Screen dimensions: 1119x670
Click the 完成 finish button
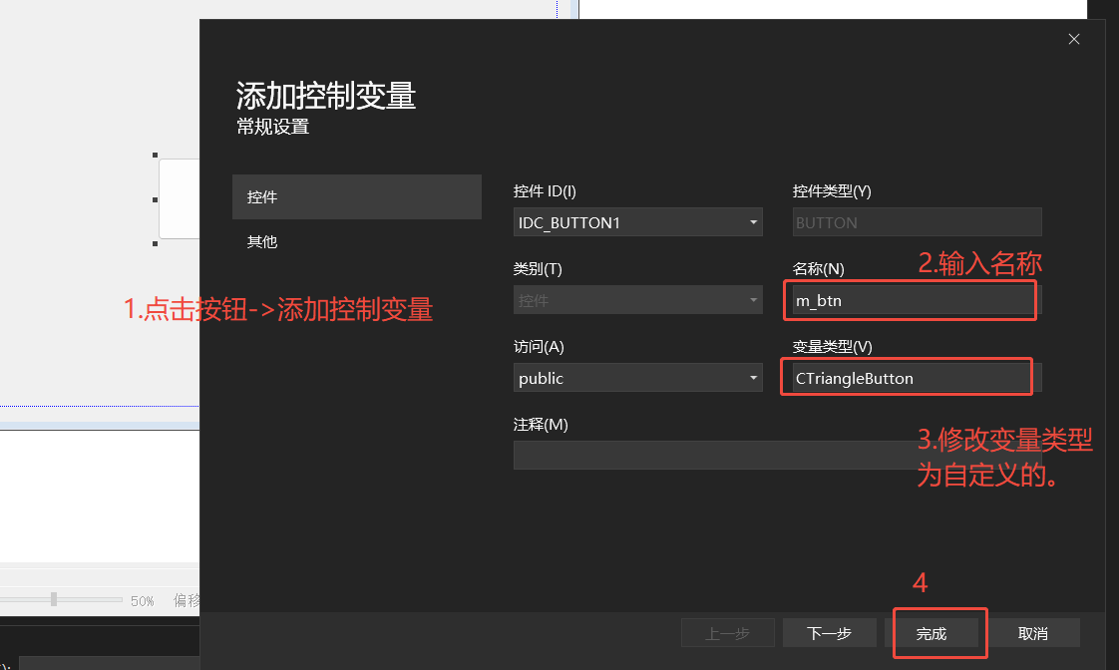pyautogui.click(x=933, y=632)
